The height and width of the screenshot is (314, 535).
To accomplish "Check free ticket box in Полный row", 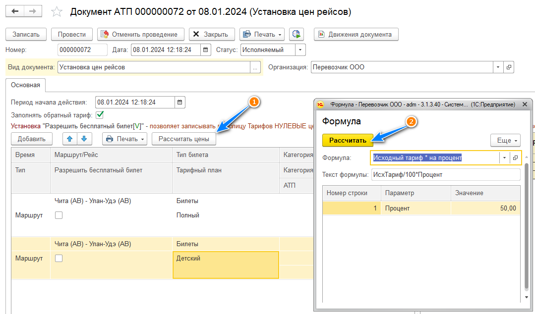I will (x=59, y=215).
